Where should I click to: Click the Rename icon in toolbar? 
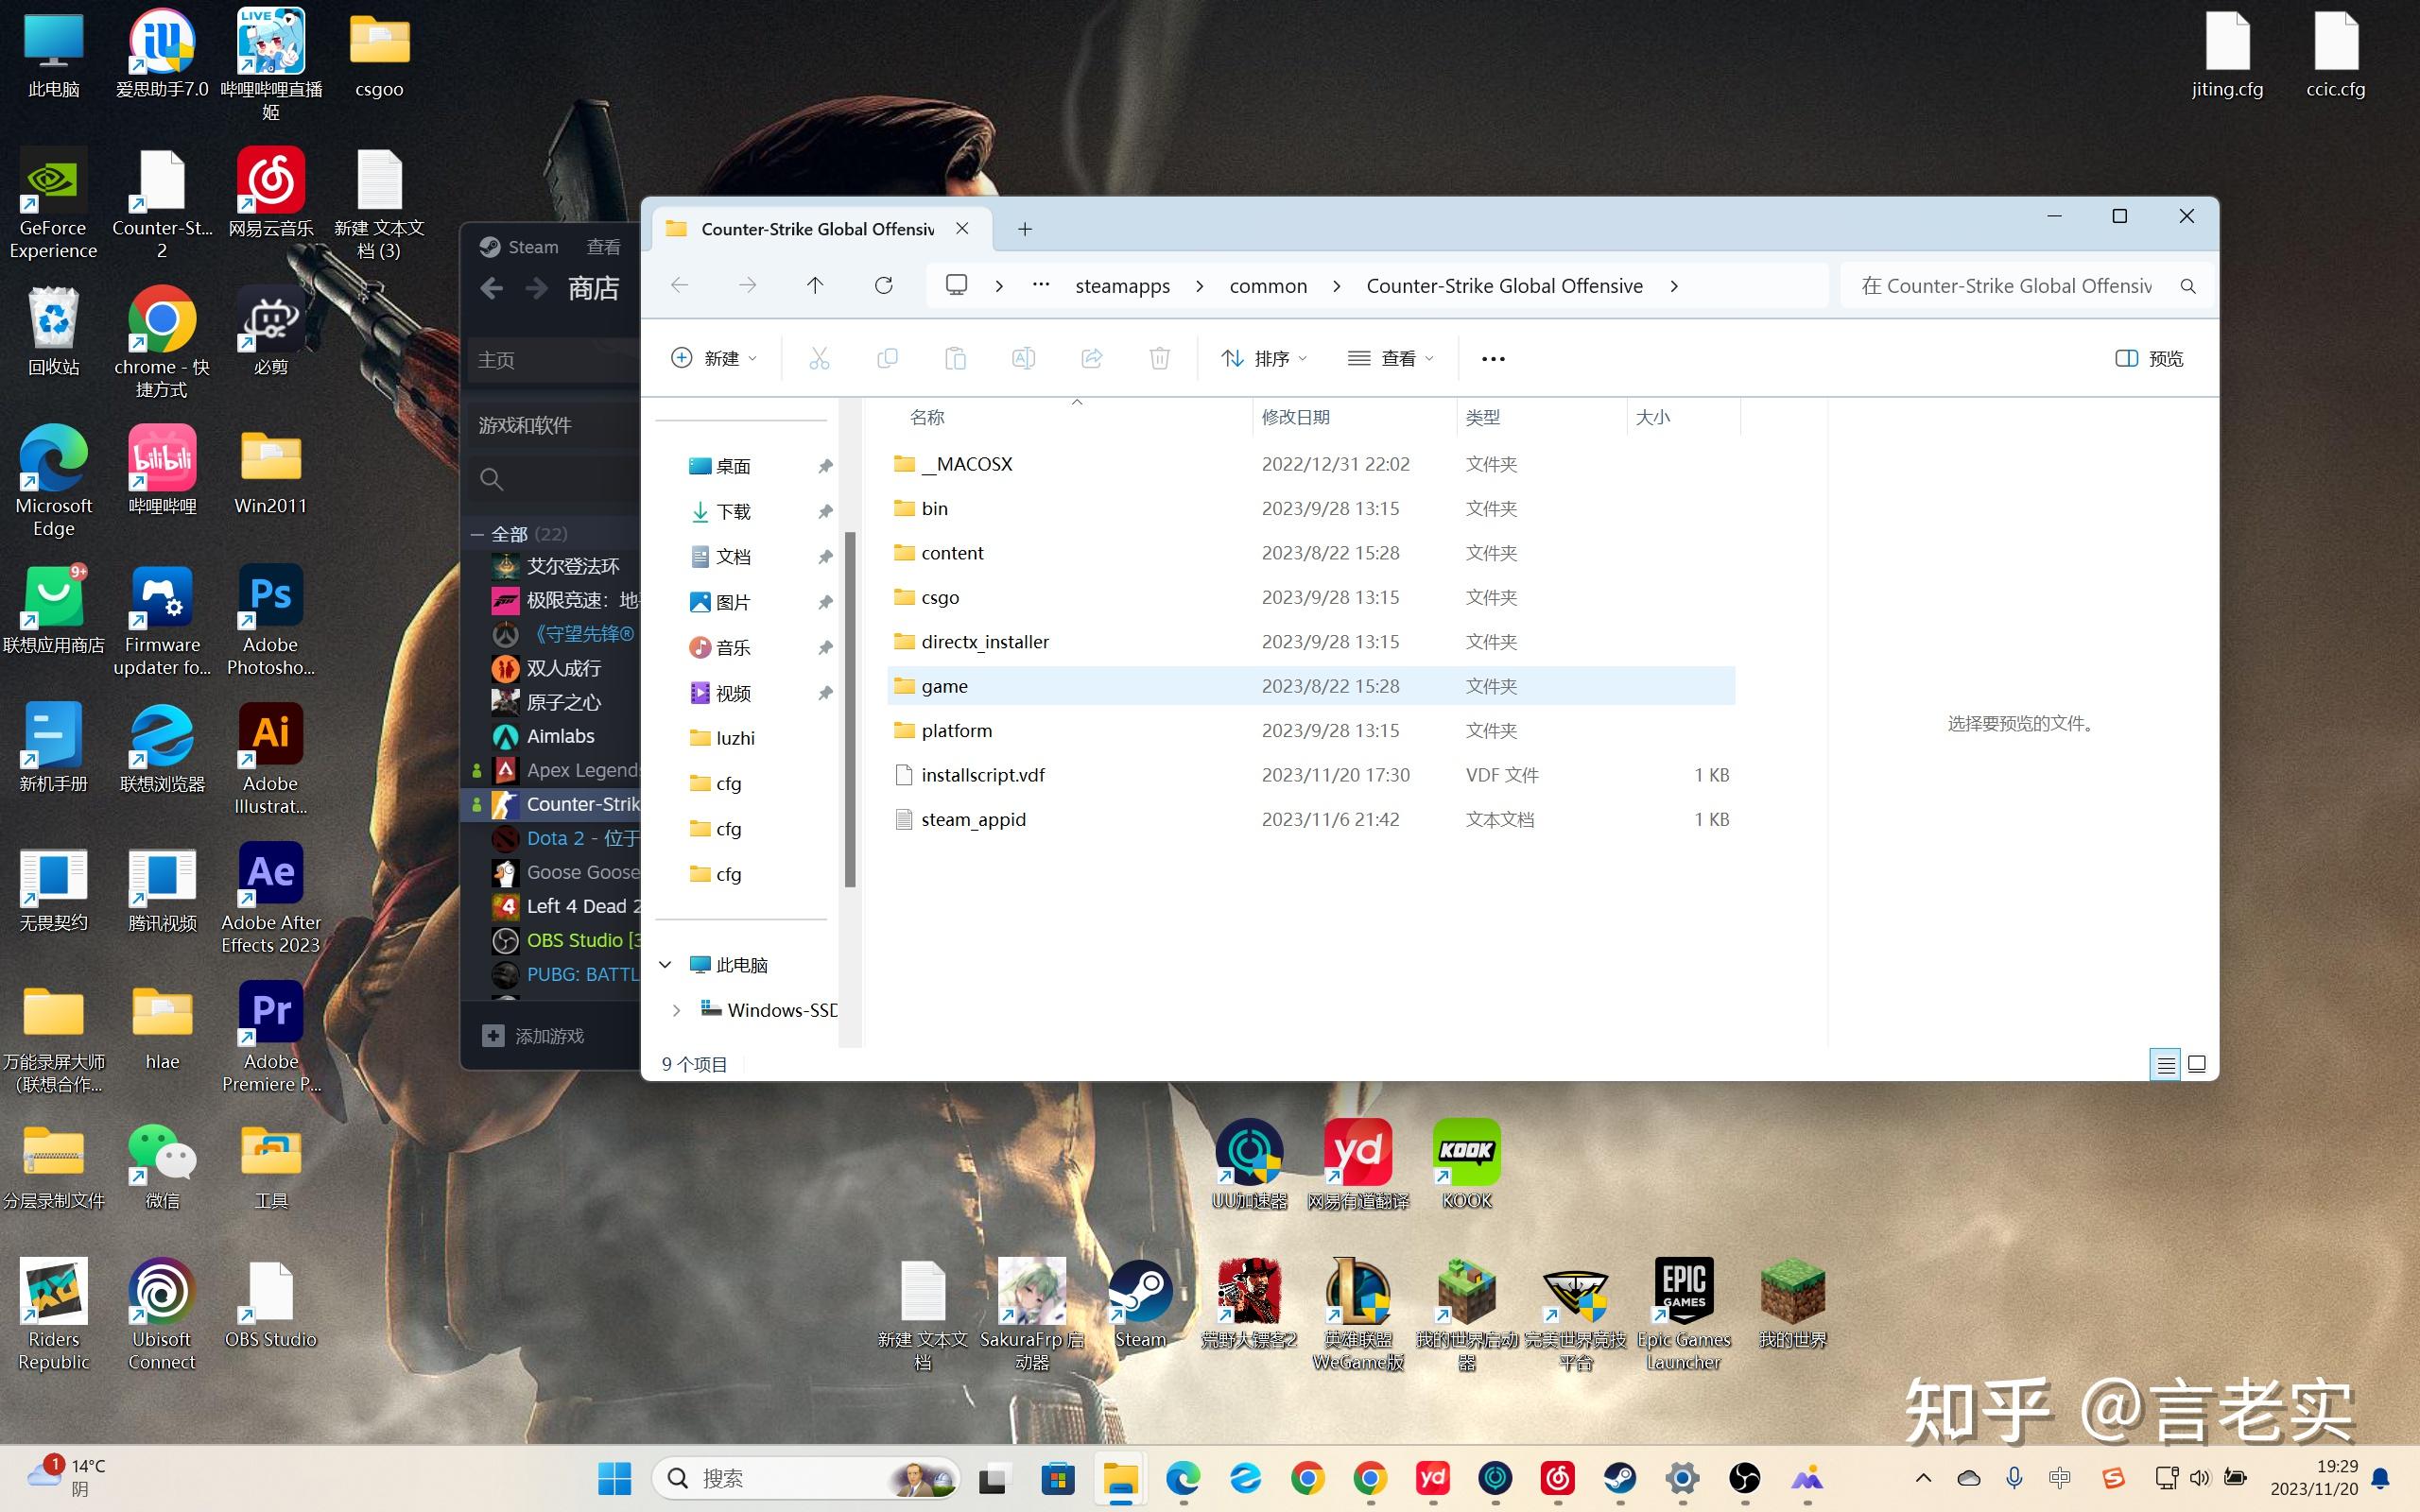(1023, 358)
